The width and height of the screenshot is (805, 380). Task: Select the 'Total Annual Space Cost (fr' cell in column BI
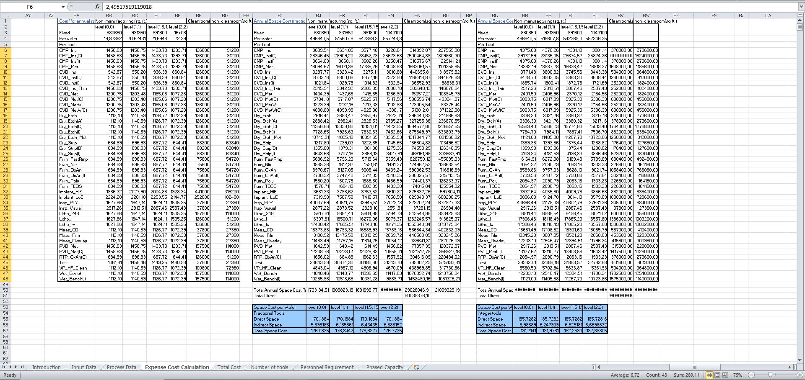tap(280, 290)
